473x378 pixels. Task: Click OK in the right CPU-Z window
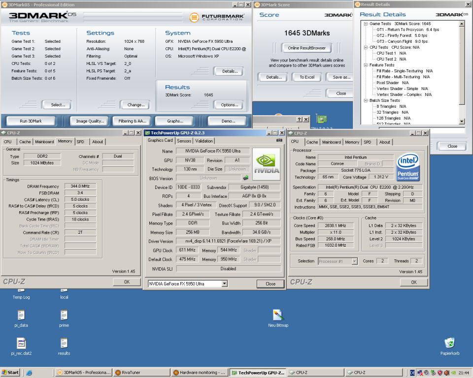(413, 282)
